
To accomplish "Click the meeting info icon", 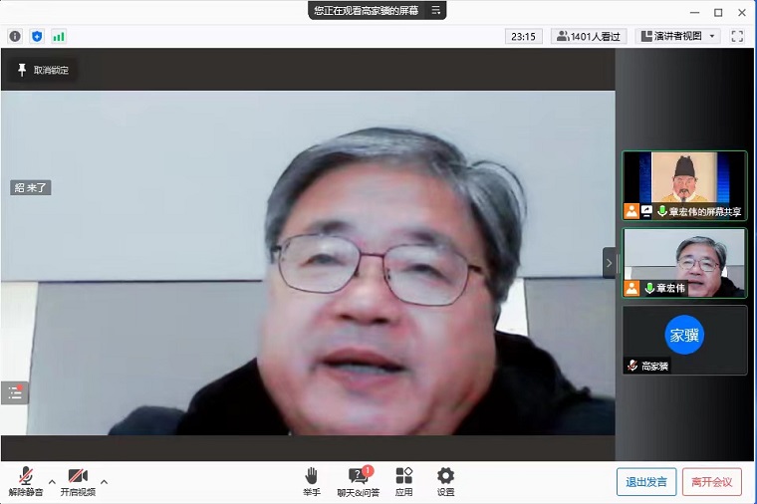I will [15, 36].
